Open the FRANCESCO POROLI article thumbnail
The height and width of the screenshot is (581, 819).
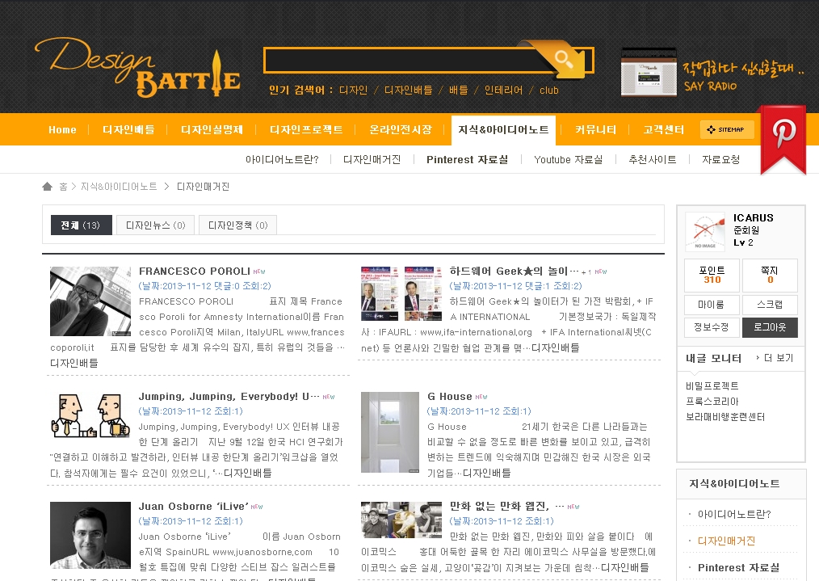[x=90, y=301]
